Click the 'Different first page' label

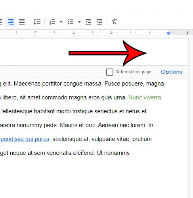click(133, 72)
